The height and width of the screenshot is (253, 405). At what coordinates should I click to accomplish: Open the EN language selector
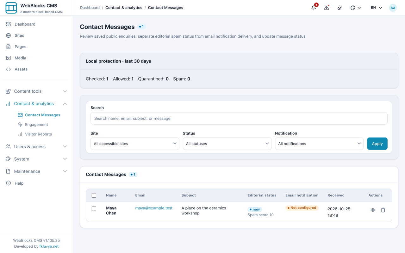coord(377,8)
